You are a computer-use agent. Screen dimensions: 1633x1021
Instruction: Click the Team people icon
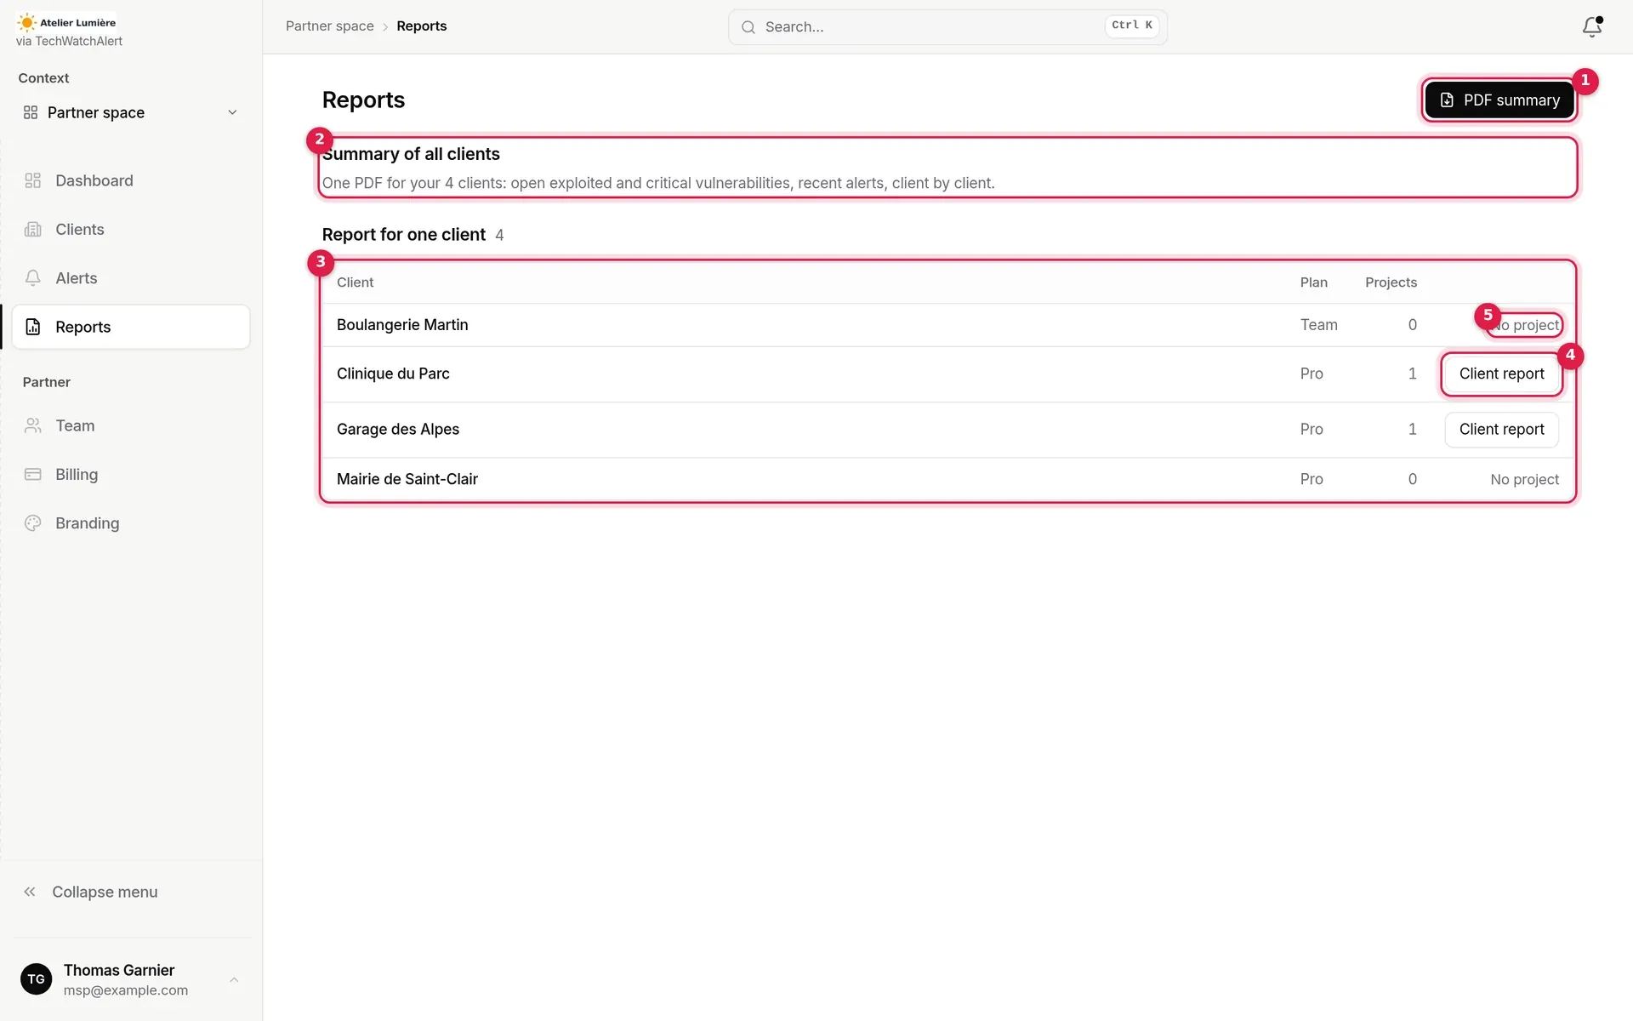33,425
